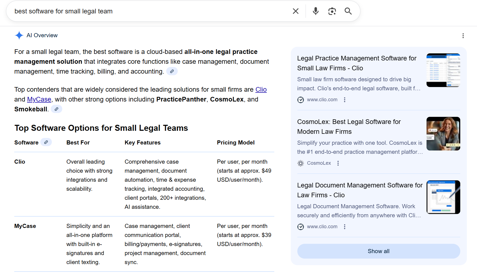The height and width of the screenshot is (275, 477).
Task: Click the Clio practice management thumbnail image
Action: (x=443, y=70)
